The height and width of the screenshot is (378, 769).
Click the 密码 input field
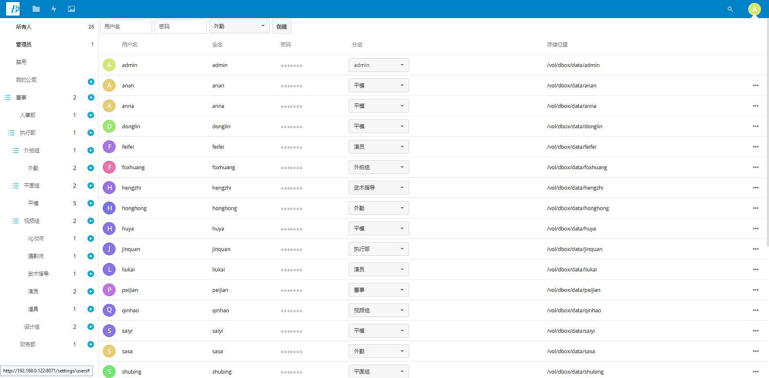tap(181, 26)
